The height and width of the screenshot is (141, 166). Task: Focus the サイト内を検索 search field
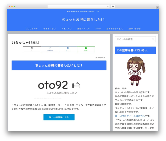[135, 39]
